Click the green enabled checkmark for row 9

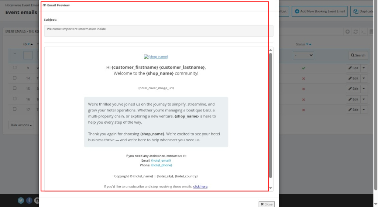click(x=303, y=68)
